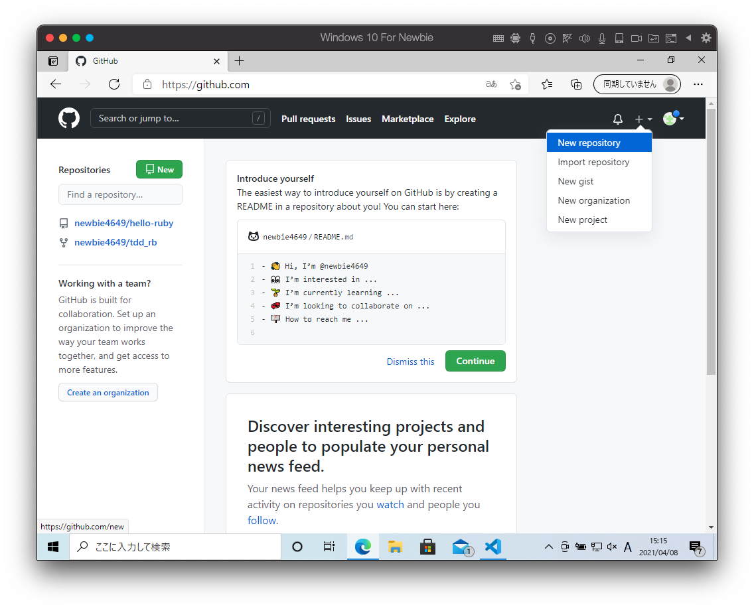Image resolution: width=754 pixels, height=609 pixels.
Task: Open newbie4649/hello-ruby repository
Action: pyautogui.click(x=123, y=223)
